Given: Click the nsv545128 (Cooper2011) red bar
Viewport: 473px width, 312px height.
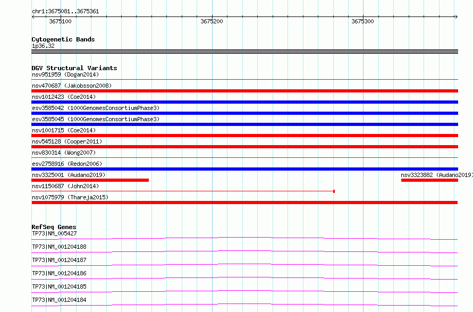Looking at the screenshot, I should pos(244,147).
